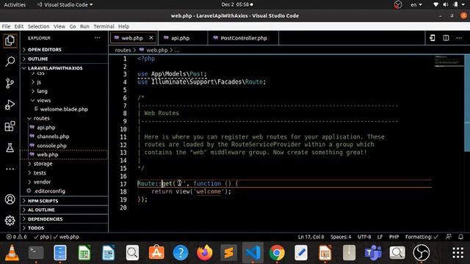The width and height of the screenshot is (470, 264).
Task: Click routes in the breadcrumb
Action: coord(123,50)
